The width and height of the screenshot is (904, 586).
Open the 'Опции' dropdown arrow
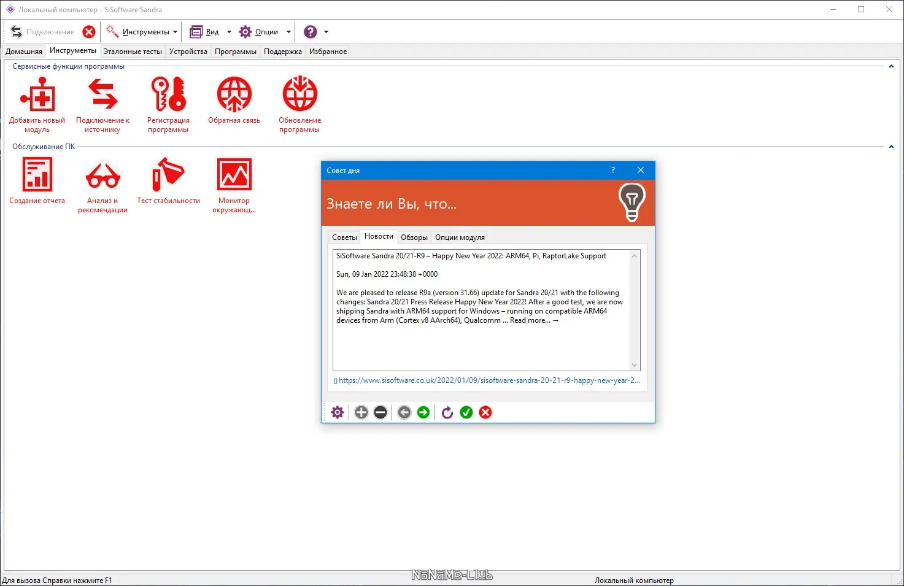click(288, 31)
